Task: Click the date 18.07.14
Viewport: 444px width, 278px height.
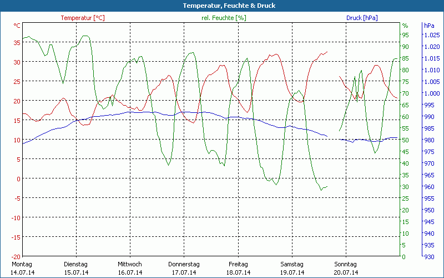Action: coord(238,272)
